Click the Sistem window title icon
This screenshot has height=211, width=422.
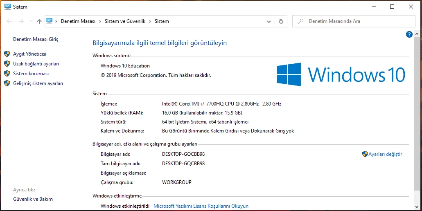click(x=8, y=7)
